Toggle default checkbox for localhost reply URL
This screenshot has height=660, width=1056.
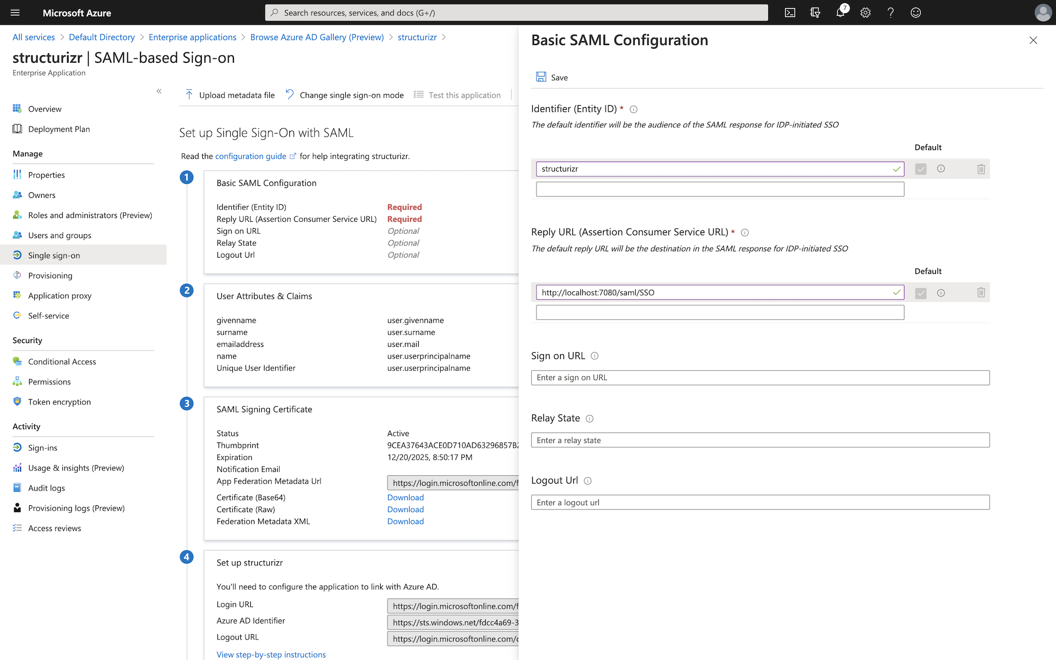(921, 293)
